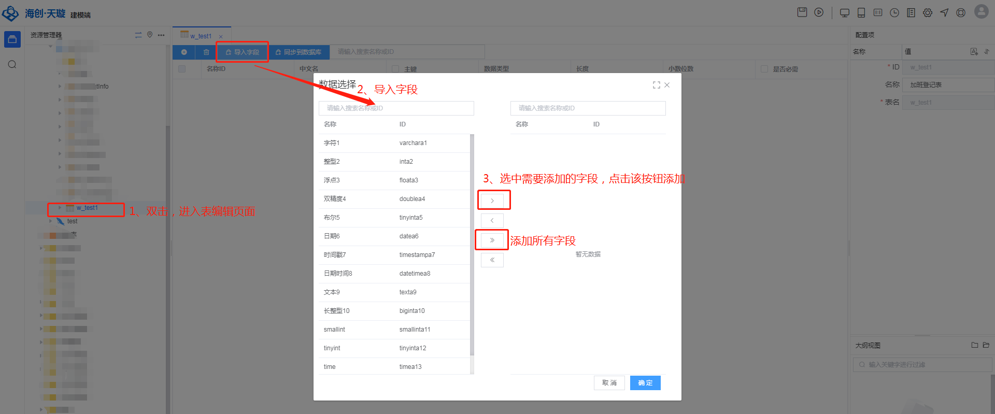995x414 pixels.
Task: Expand the test tree node arrow
Action: point(51,221)
